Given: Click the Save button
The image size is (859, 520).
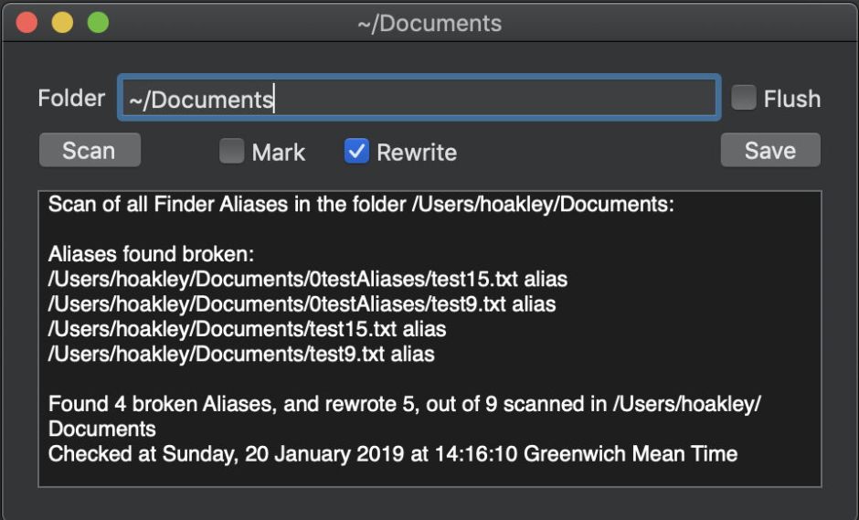Looking at the screenshot, I should [x=769, y=151].
